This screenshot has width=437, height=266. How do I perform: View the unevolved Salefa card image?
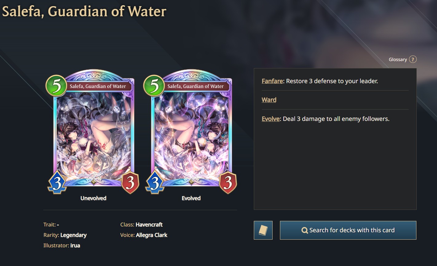tap(93, 132)
